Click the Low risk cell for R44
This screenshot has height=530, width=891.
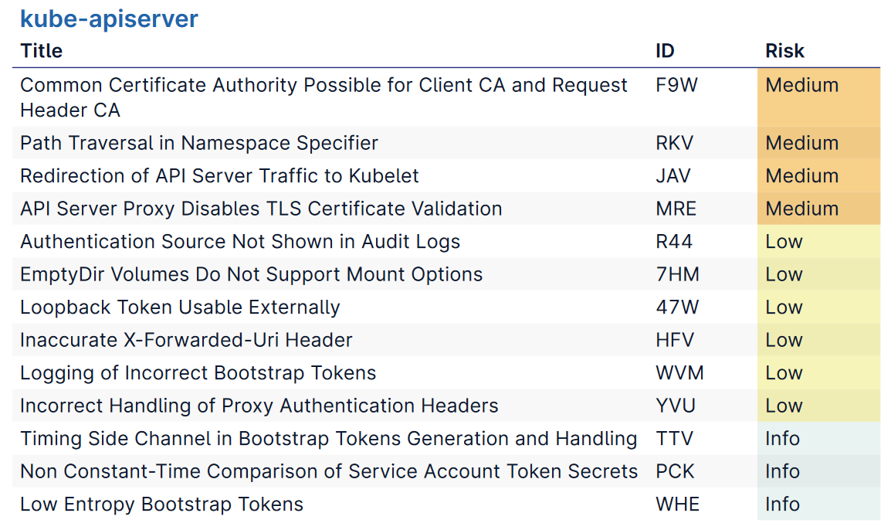click(784, 242)
